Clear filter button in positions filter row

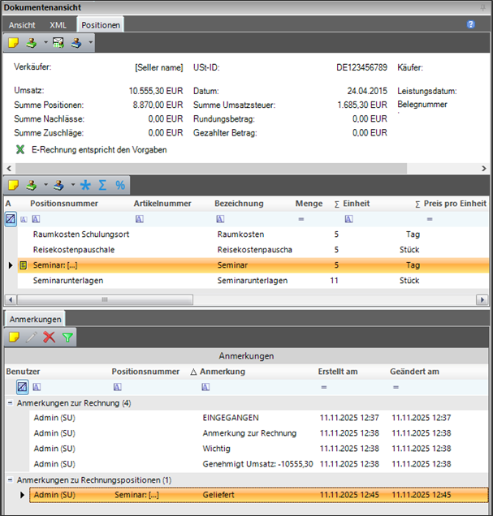pyautogui.click(x=11, y=219)
